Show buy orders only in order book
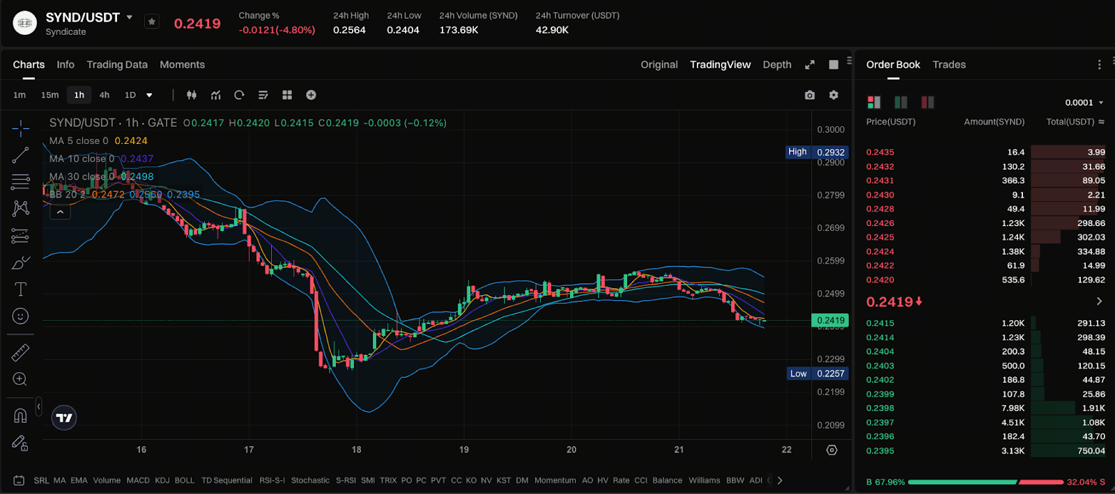The image size is (1115, 494). pyautogui.click(x=900, y=102)
